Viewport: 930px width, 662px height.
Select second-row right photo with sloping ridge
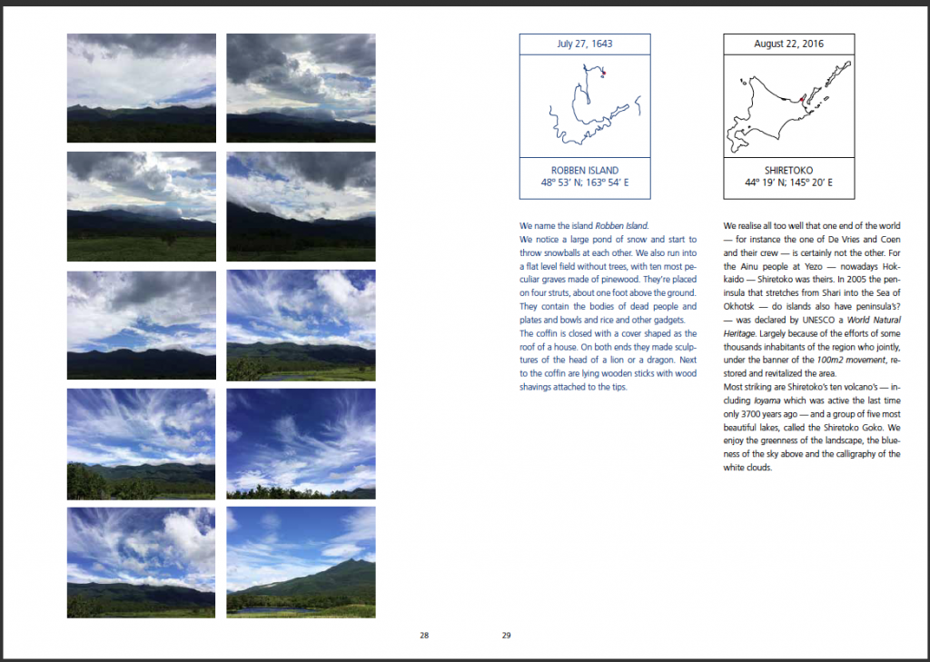[301, 206]
